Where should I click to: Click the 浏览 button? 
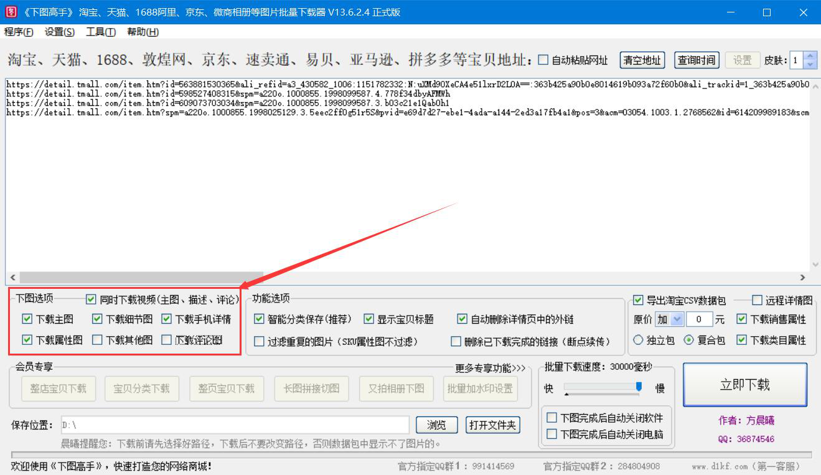coord(436,425)
